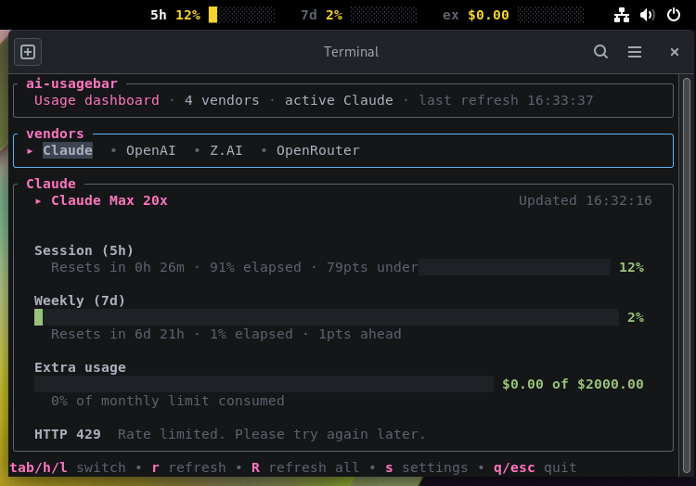Open terminal search via the magnifier icon

(x=600, y=52)
